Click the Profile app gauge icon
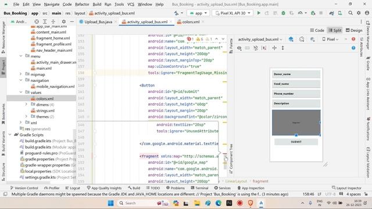Image resolution: width=372 pixels, height=209 pixels. coord(300,13)
